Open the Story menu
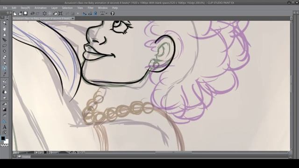 pos(25,8)
